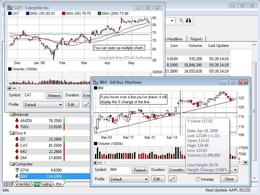Click the arrow icon beside the IBM row
The image size is (260, 195).
coord(17,176)
